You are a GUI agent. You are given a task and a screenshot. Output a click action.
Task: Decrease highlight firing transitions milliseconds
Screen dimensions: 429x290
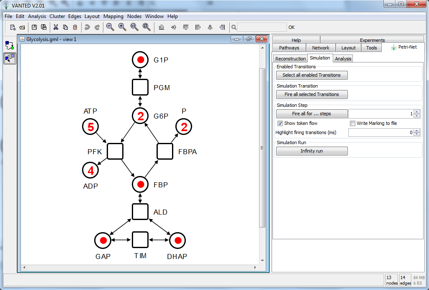point(417,135)
